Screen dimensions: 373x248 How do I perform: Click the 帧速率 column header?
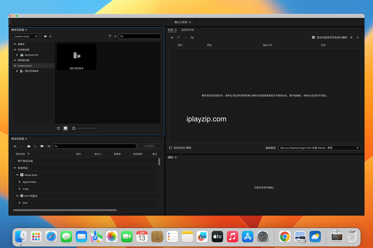point(117,154)
